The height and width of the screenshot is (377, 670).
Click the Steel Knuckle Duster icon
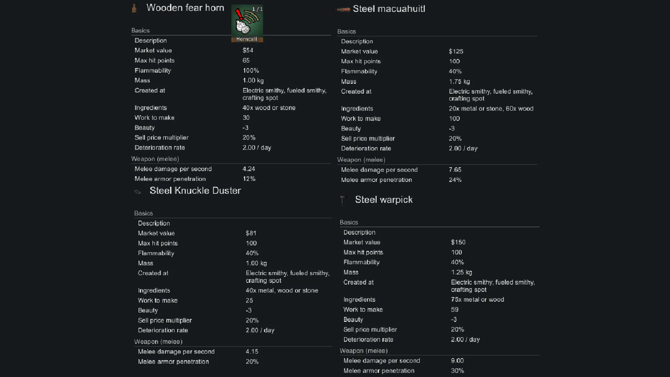click(x=138, y=191)
